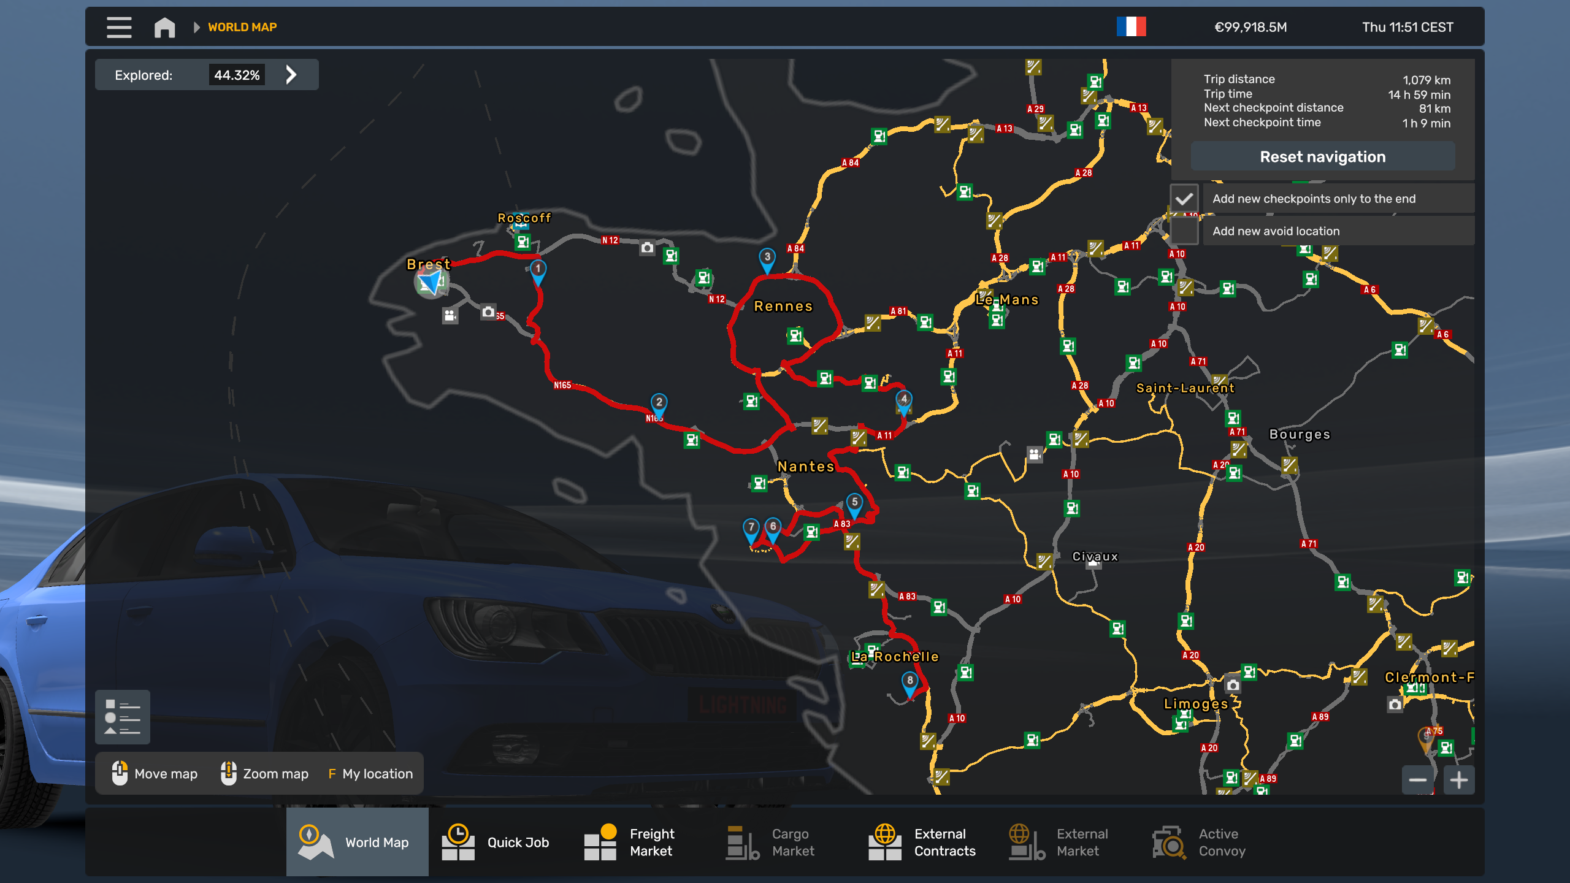Image resolution: width=1570 pixels, height=883 pixels.
Task: Click the photo viewpoint icon near N12
Action: click(x=647, y=248)
